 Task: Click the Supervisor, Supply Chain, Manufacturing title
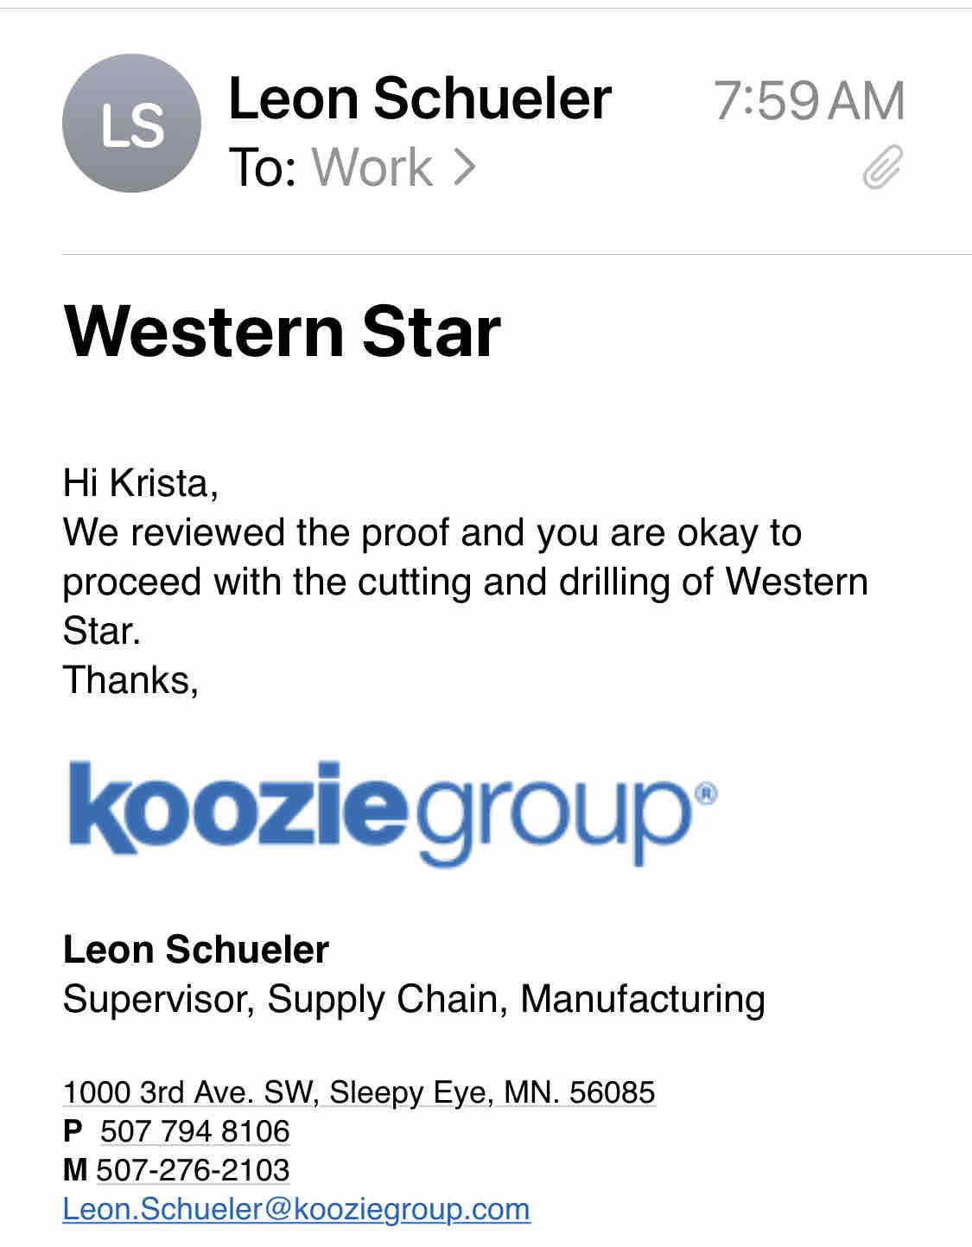pos(414,999)
